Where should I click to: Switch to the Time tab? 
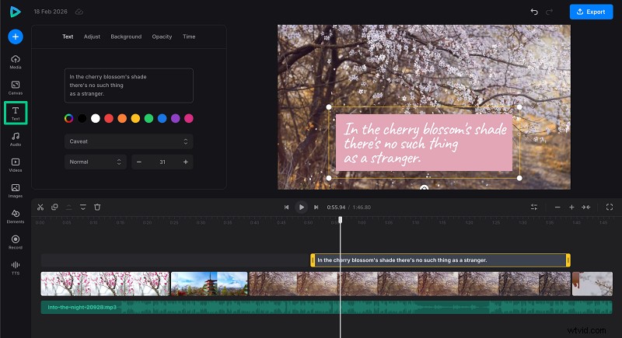189,37
